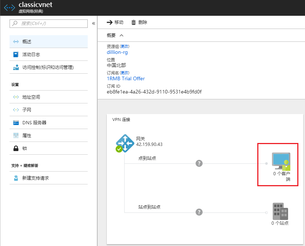Click the 删除 trash toolbar button
The height and width of the screenshot is (246, 305).
[x=139, y=22]
